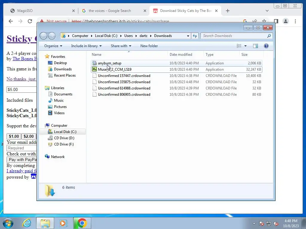This screenshot has width=306, height=229.
Task: Open Windows Media Player from taskbar
Action: point(63,223)
